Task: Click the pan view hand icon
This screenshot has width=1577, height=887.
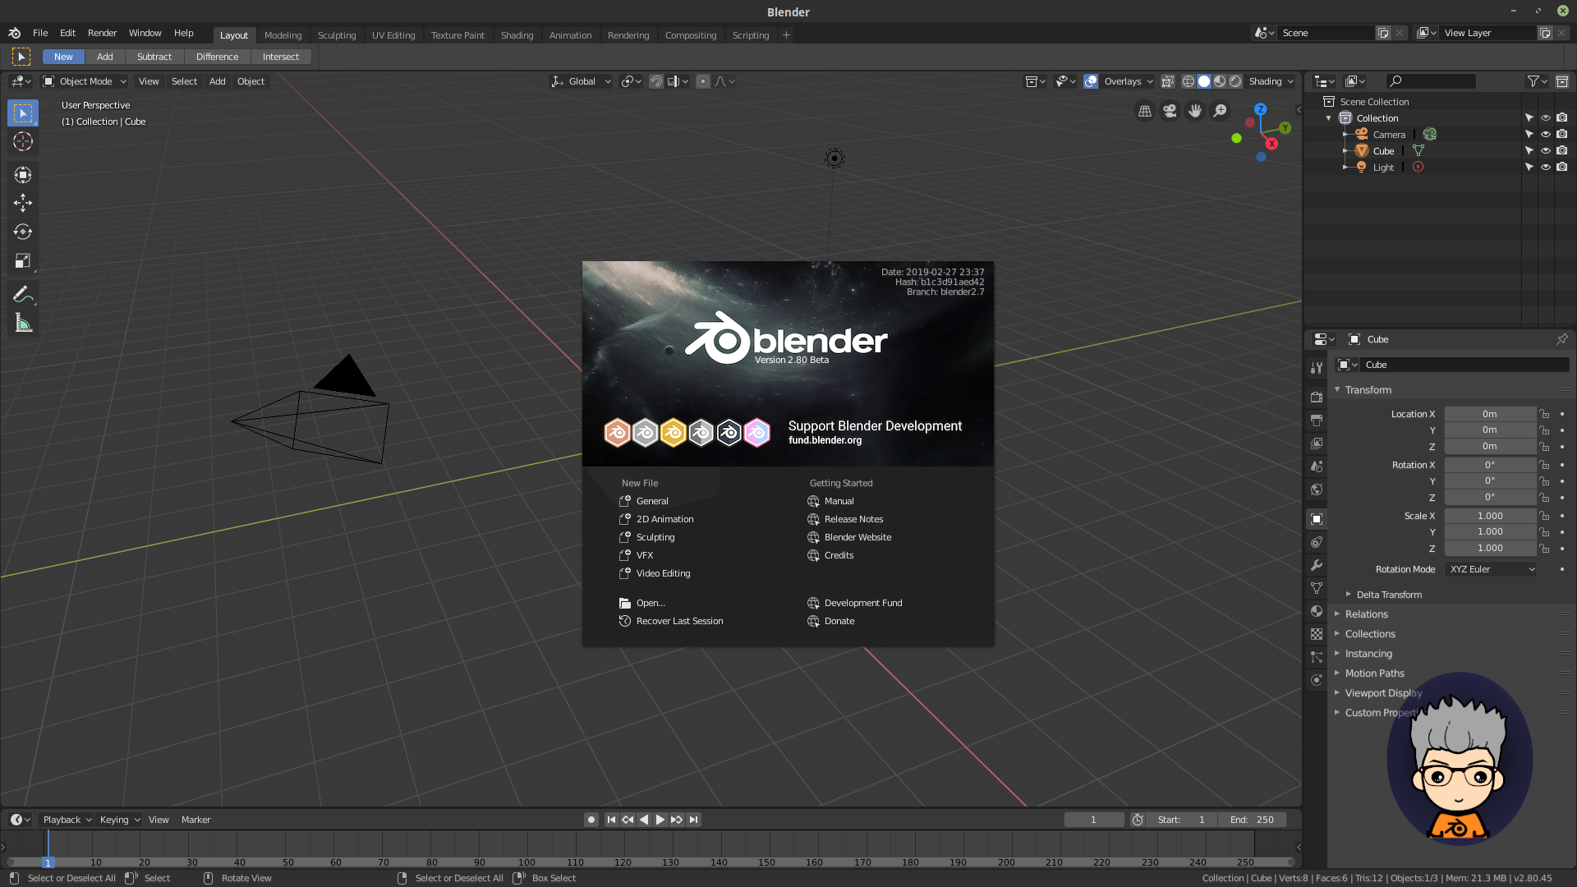Action: [x=1195, y=111]
